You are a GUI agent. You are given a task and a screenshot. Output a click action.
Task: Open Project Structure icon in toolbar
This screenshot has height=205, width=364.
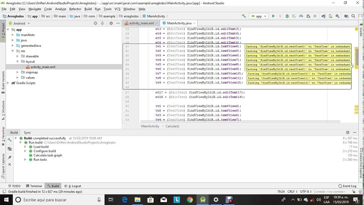point(346,16)
